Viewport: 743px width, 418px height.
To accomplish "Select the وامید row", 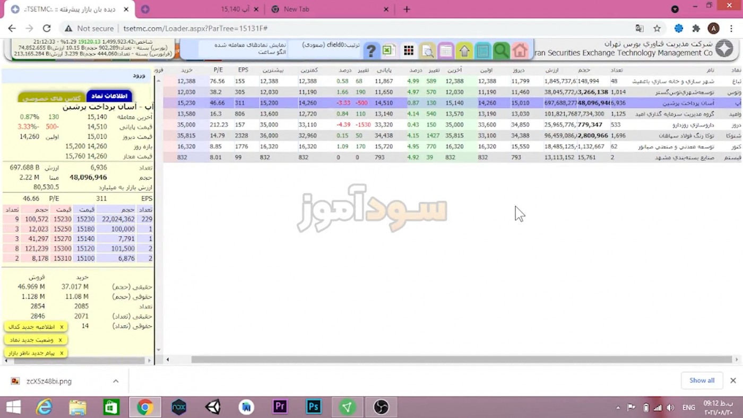I will pos(452,114).
